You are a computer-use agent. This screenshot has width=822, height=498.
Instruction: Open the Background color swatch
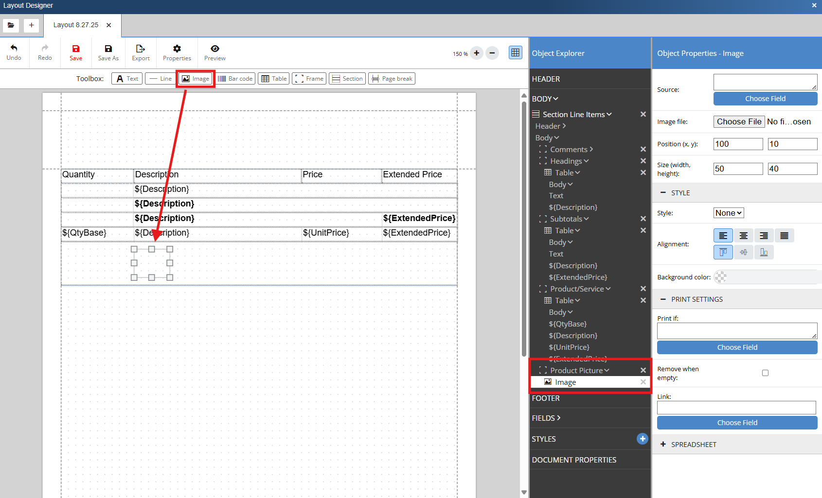721,277
